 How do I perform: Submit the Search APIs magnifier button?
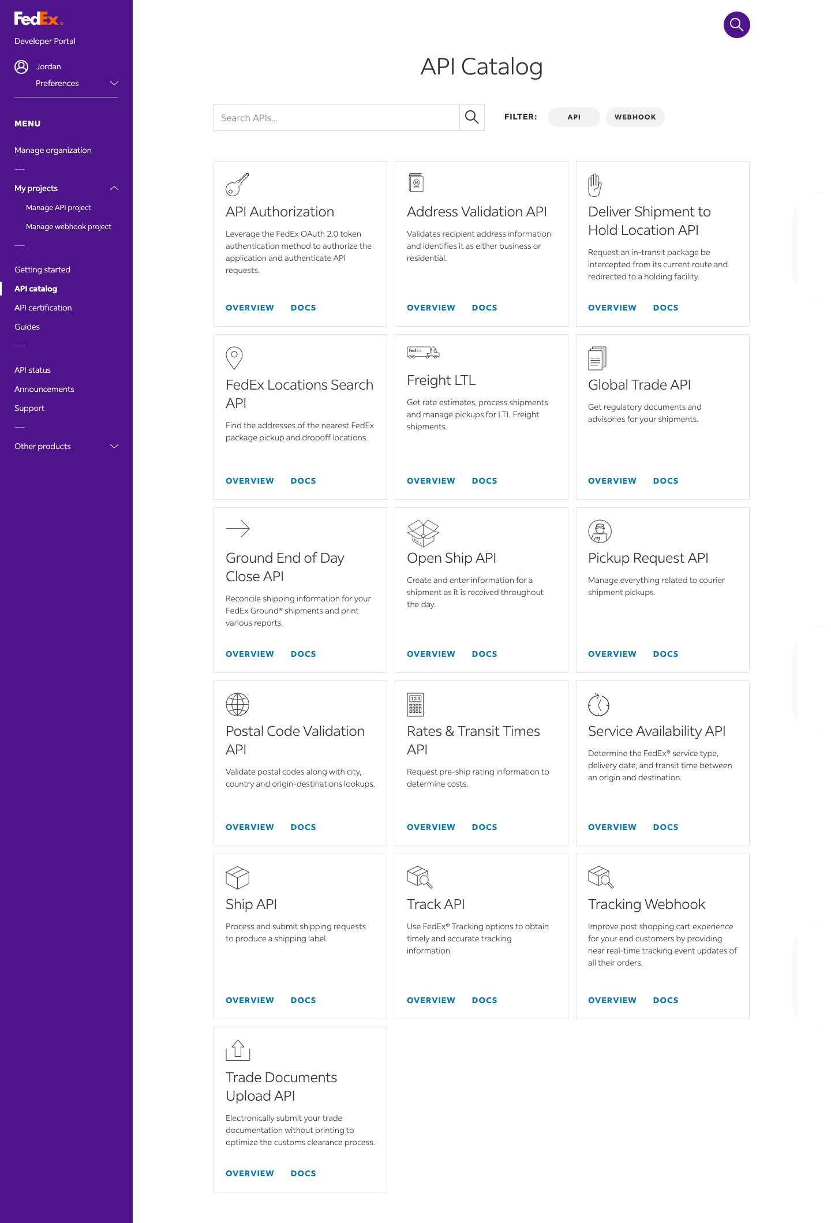471,117
